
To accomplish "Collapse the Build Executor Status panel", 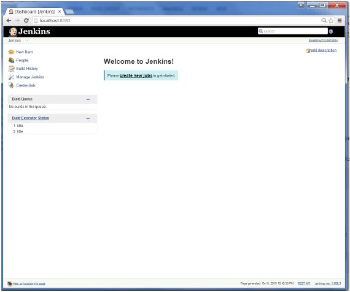I will [88, 118].
